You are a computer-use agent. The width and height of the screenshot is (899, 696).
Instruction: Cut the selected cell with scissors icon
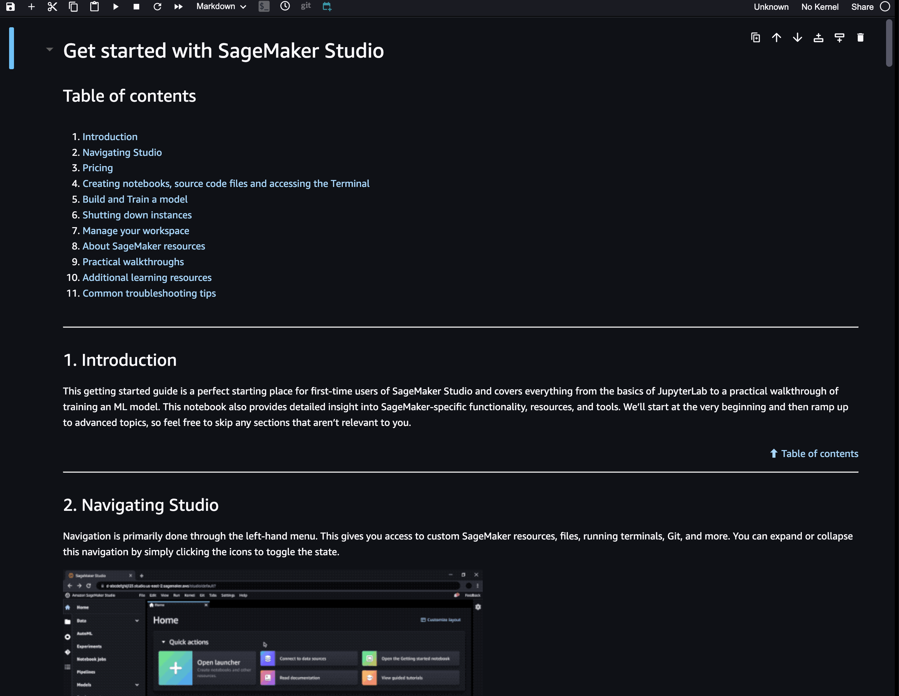point(52,7)
